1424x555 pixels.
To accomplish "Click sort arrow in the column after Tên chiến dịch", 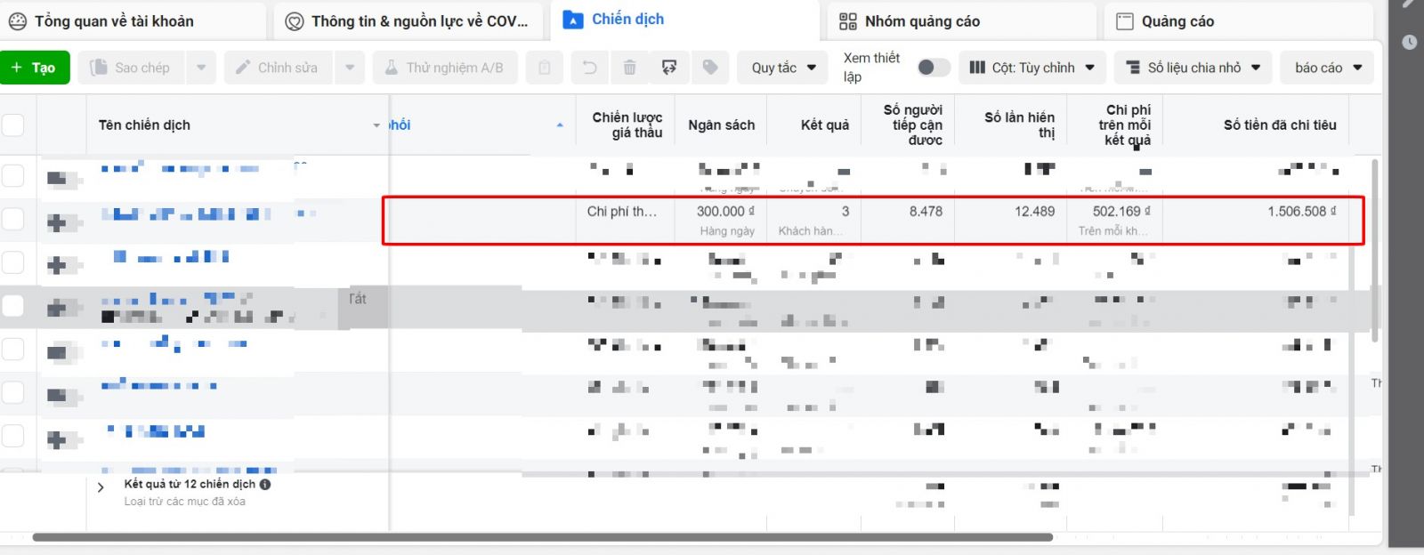I will coord(560,125).
